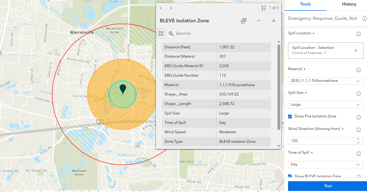Zoom to the selected feature
Screen dimensions: 367x192
pos(179,33)
